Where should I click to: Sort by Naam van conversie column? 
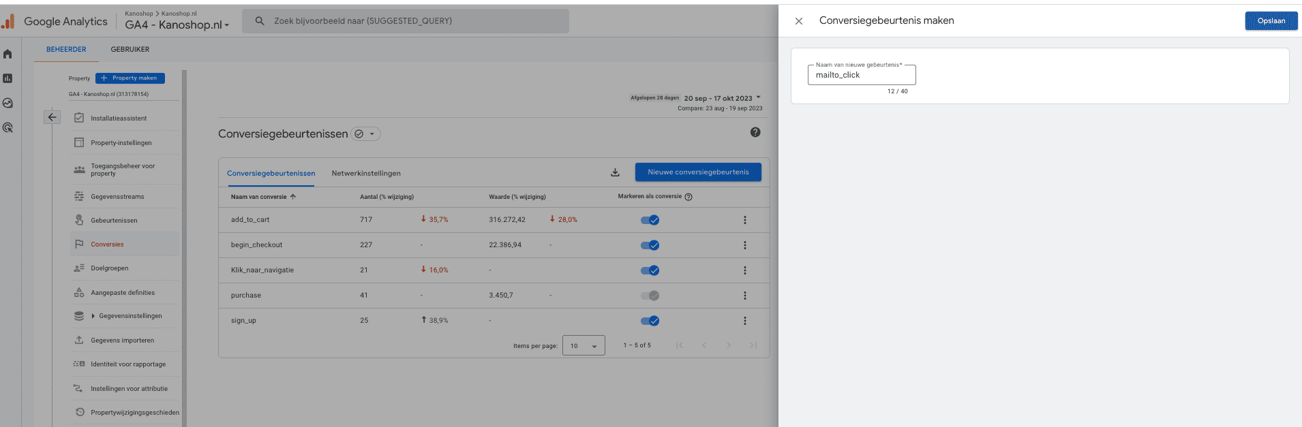263,197
